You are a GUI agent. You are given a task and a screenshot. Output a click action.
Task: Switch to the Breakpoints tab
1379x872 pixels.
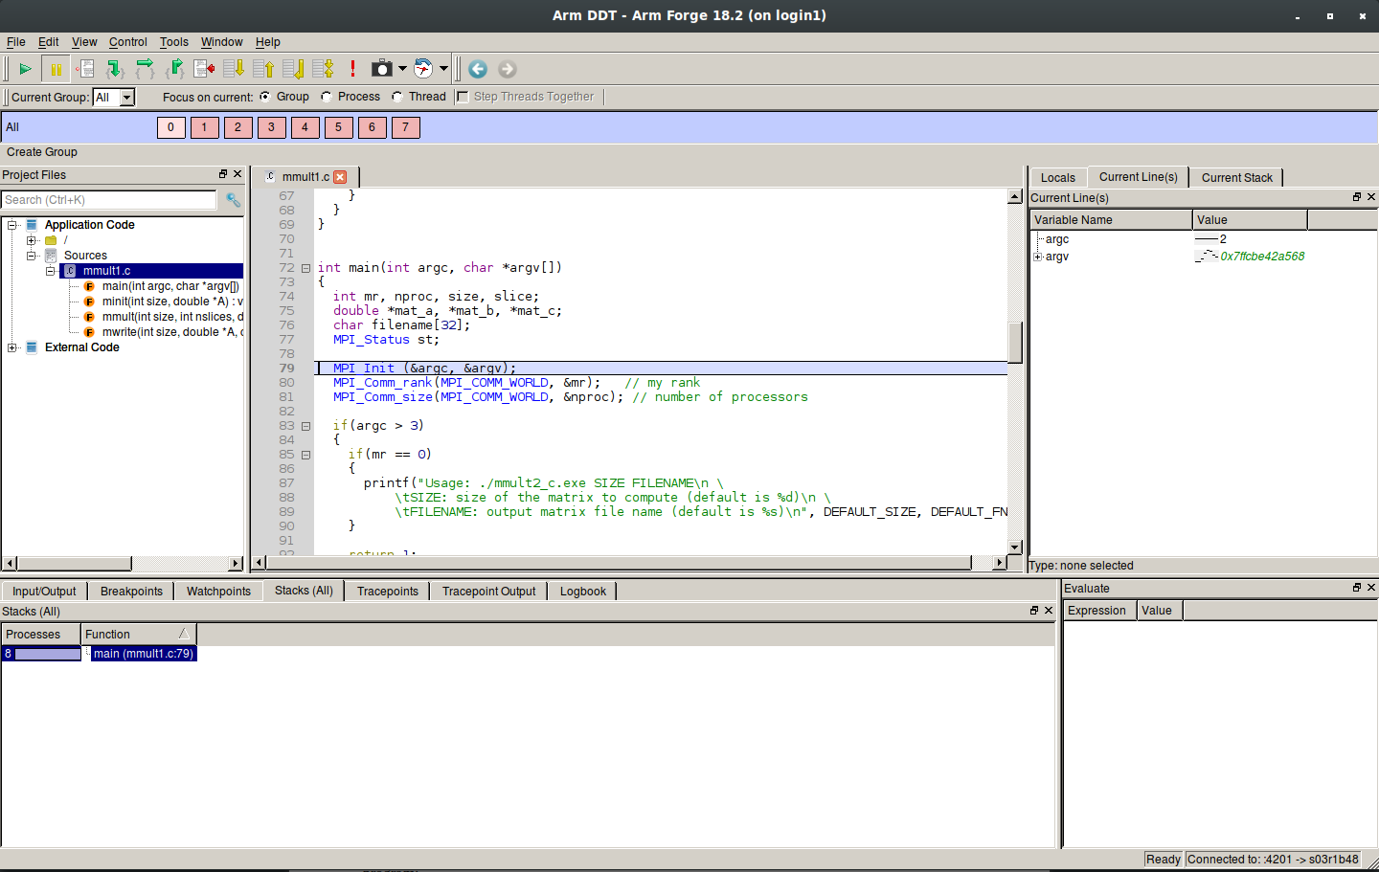coord(131,592)
